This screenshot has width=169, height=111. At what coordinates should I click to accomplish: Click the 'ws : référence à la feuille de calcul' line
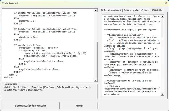click(133, 38)
